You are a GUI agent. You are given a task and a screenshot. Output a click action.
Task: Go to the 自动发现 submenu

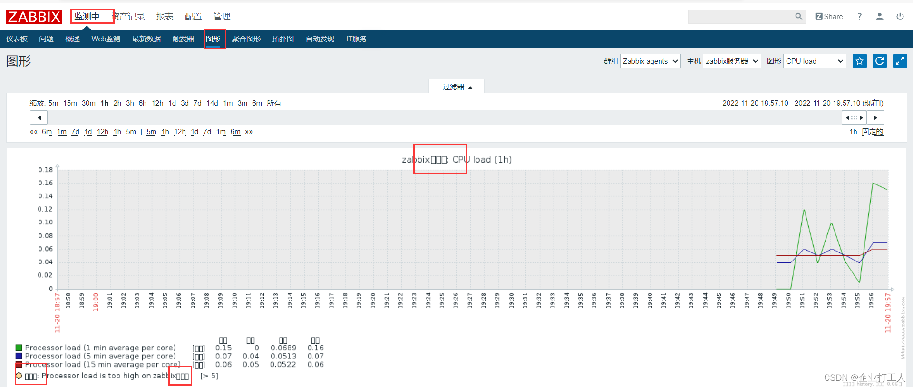pyautogui.click(x=320, y=39)
